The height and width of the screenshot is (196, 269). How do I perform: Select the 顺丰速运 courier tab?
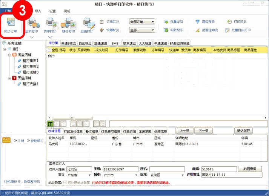click(x=129, y=43)
